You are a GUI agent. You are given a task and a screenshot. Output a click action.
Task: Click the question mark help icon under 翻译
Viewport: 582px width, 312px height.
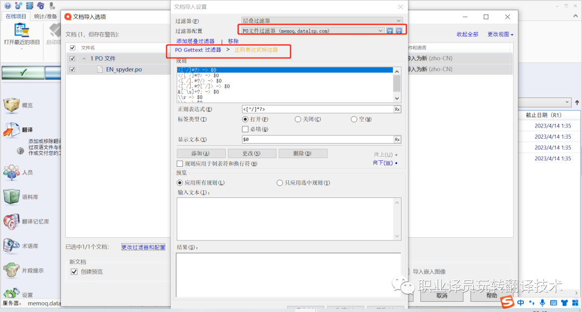[20, 151]
